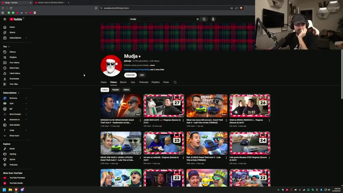343x193 pixels.
Task: Expand channel description with ...more
Action: [x=152, y=65]
